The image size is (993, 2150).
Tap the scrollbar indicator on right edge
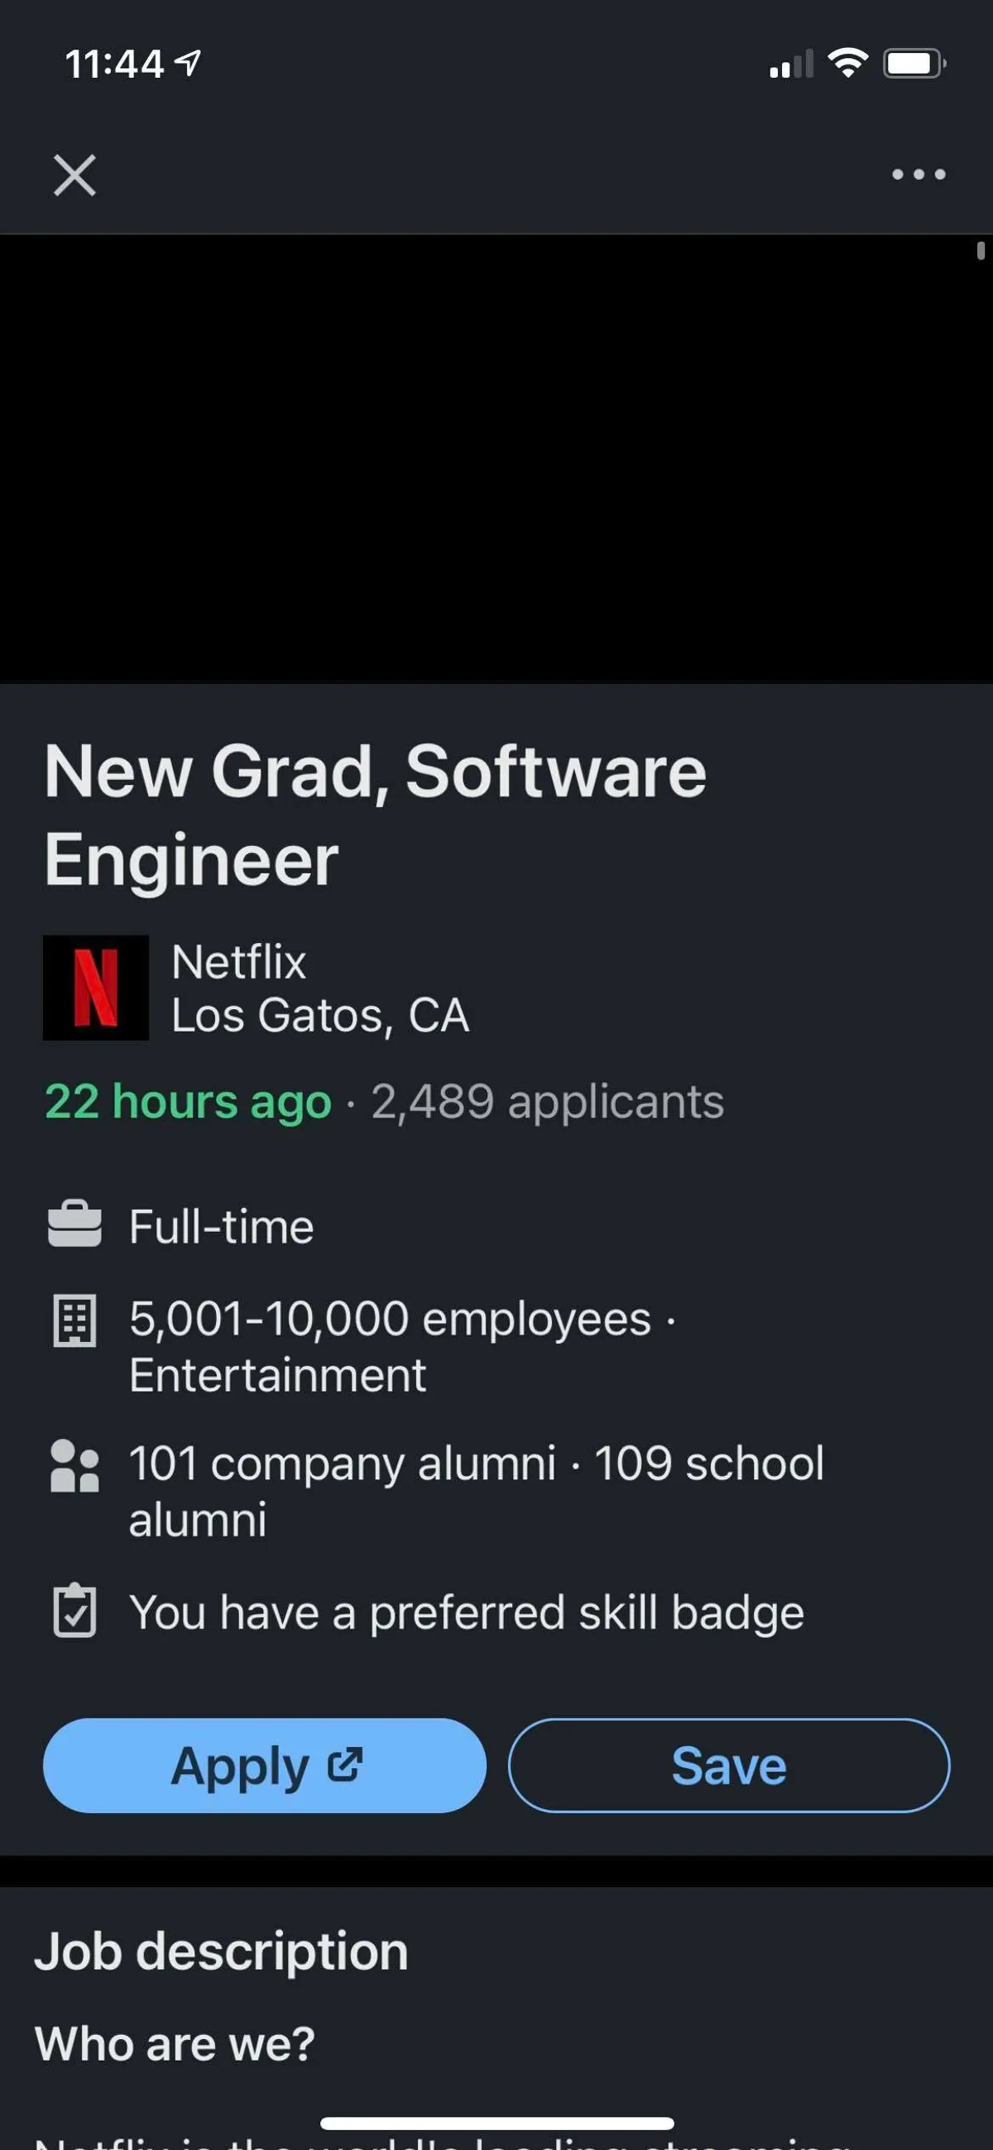980,250
